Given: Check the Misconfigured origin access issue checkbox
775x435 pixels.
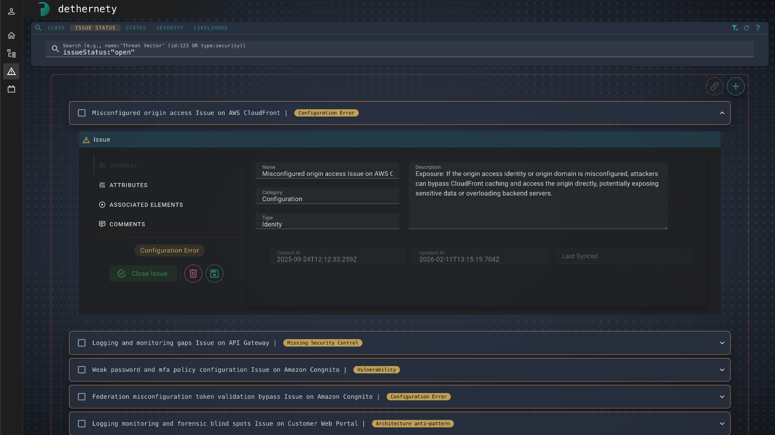Looking at the screenshot, I should tap(81, 113).
